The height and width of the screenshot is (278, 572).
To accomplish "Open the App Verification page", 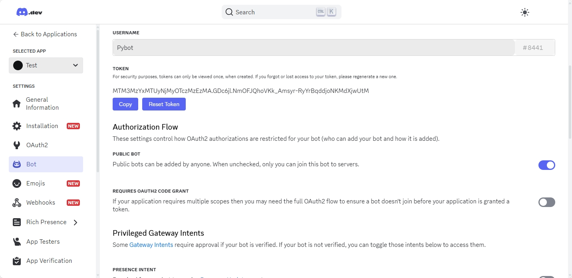I will [x=46, y=261].
